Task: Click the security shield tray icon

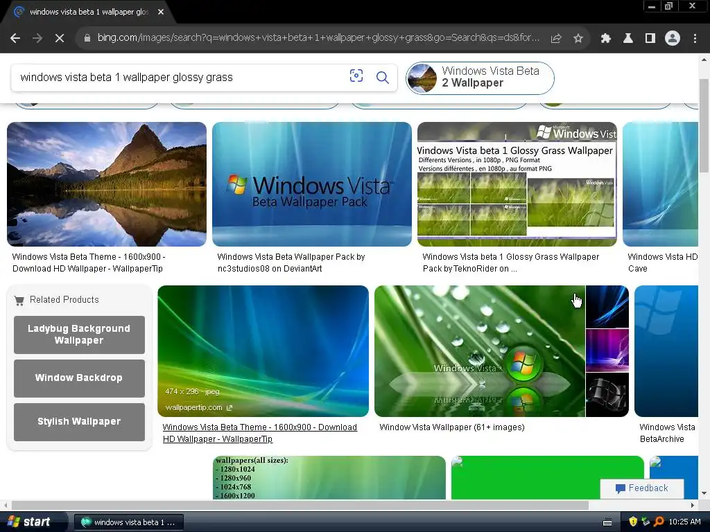Action: pyautogui.click(x=632, y=522)
